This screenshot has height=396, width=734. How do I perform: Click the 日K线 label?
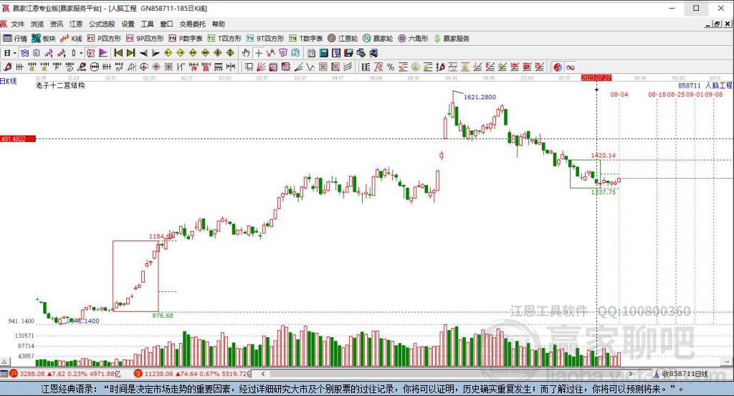pos(9,81)
